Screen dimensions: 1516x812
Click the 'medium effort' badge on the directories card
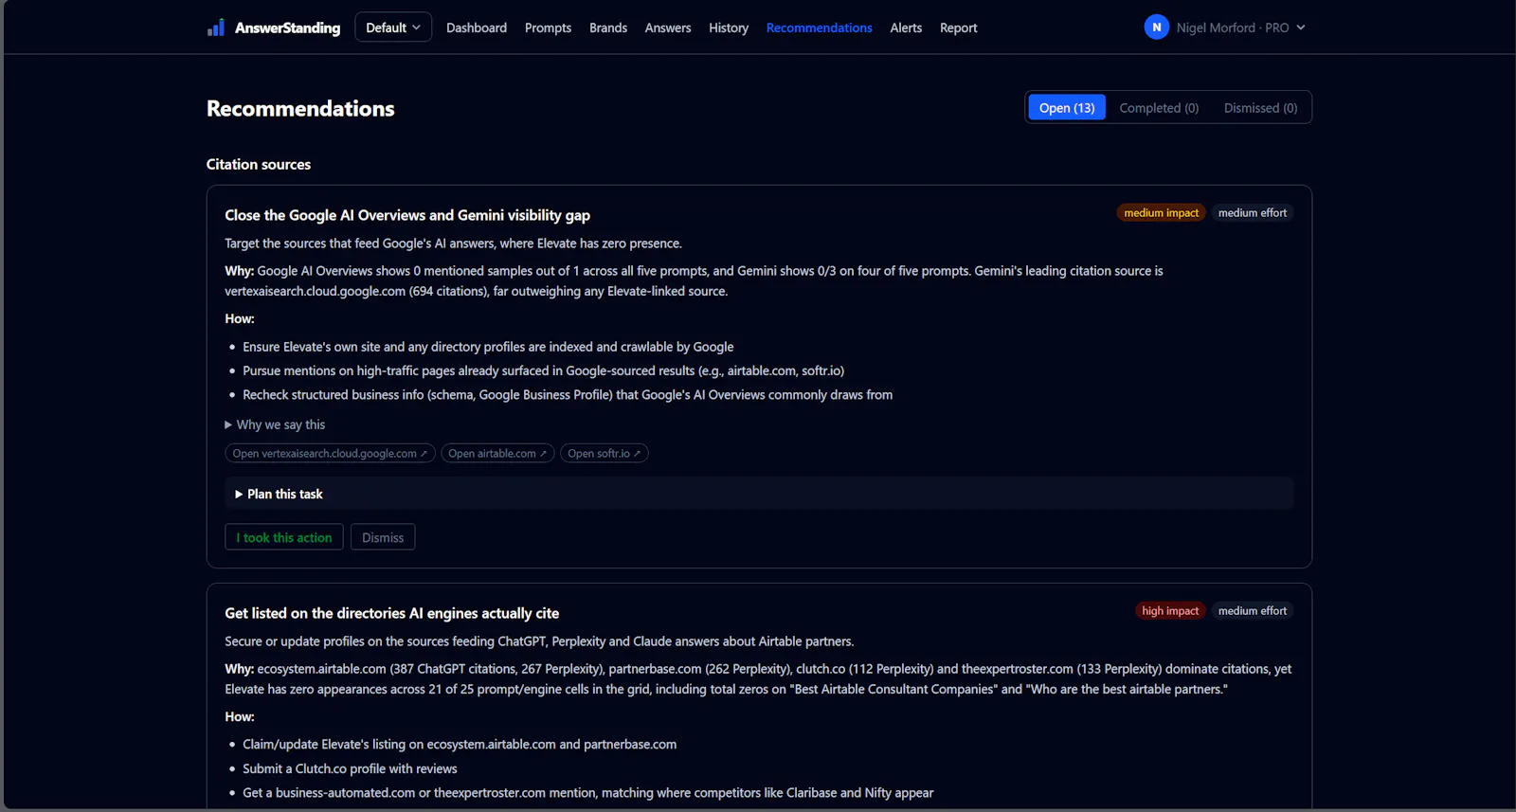(x=1253, y=611)
